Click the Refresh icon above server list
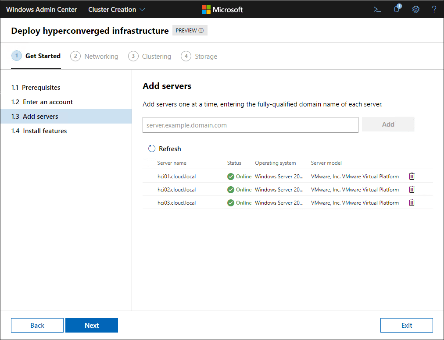444x340 pixels. tap(152, 149)
